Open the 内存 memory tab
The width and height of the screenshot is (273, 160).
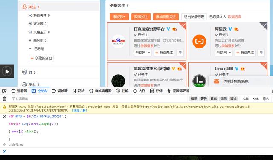point(139,91)
